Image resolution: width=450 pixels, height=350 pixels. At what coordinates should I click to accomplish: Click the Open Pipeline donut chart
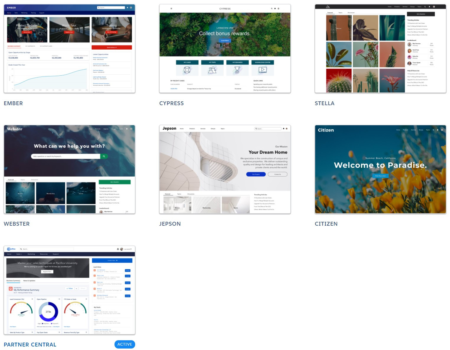(48, 312)
